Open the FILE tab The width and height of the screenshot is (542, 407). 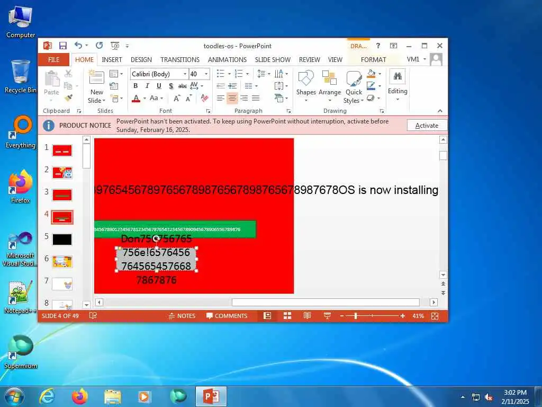[53, 59]
